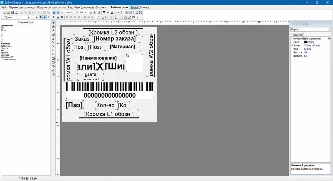Open a template file with folder icon
This screenshot has height=181, width=333.
8,13
